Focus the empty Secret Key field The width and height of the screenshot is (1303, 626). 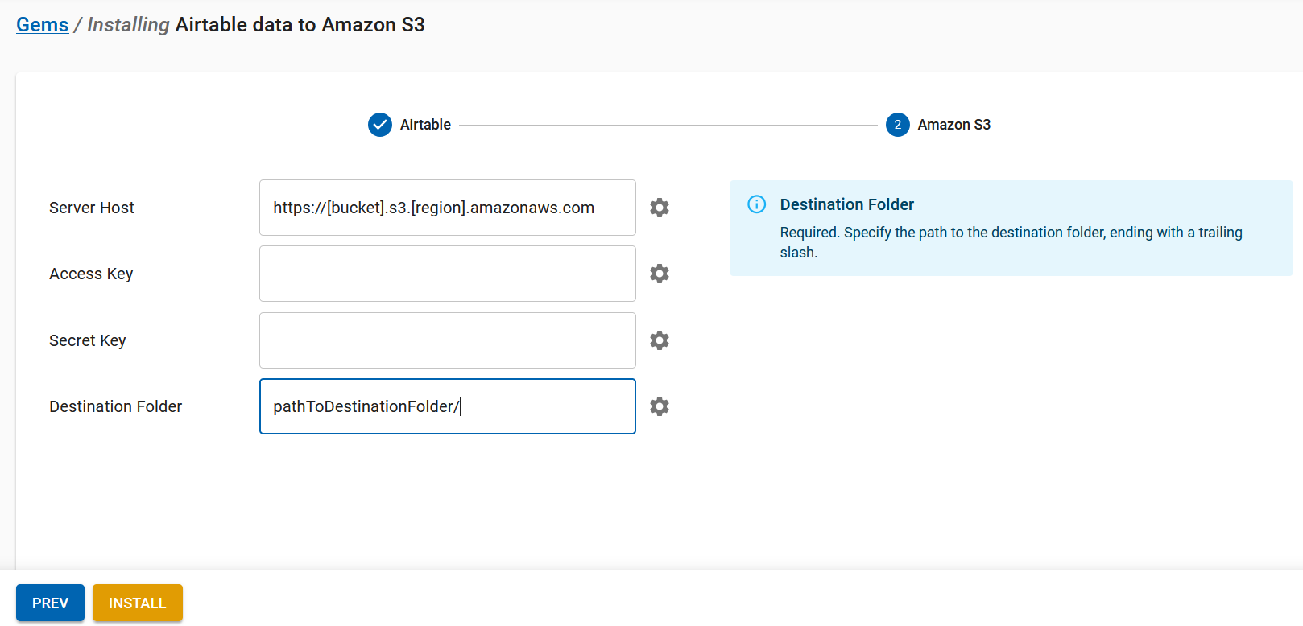click(447, 340)
